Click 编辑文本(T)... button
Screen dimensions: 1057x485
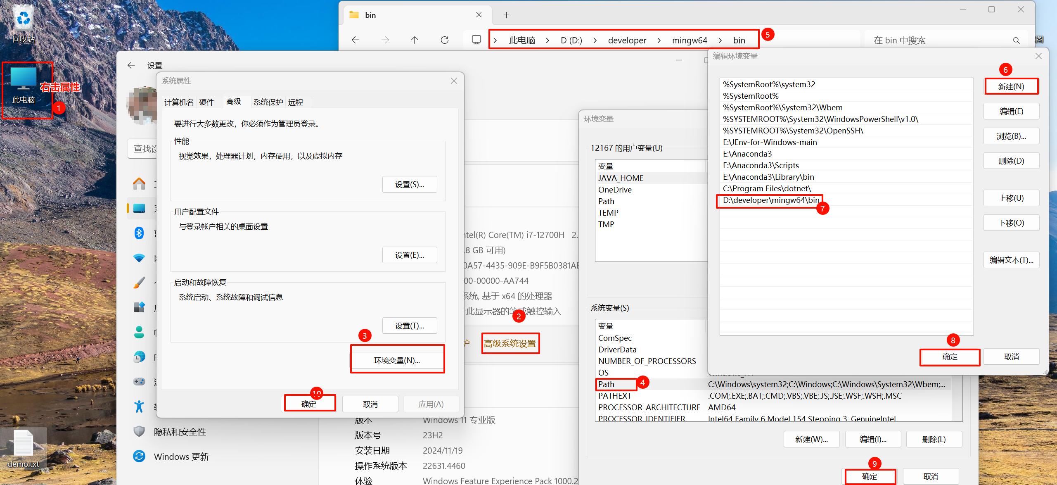click(x=1011, y=260)
